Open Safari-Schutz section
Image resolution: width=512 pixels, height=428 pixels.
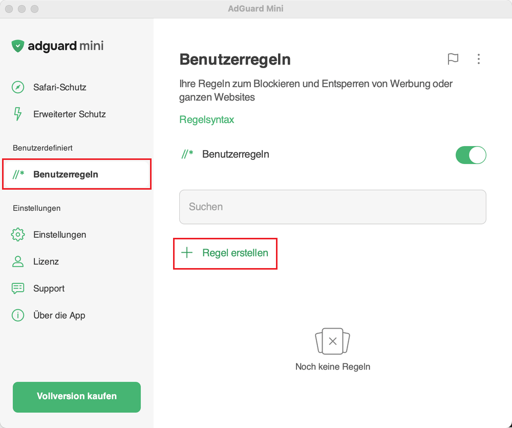(x=77, y=87)
